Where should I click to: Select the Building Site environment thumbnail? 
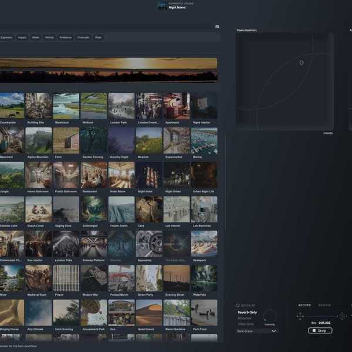tap(39, 106)
